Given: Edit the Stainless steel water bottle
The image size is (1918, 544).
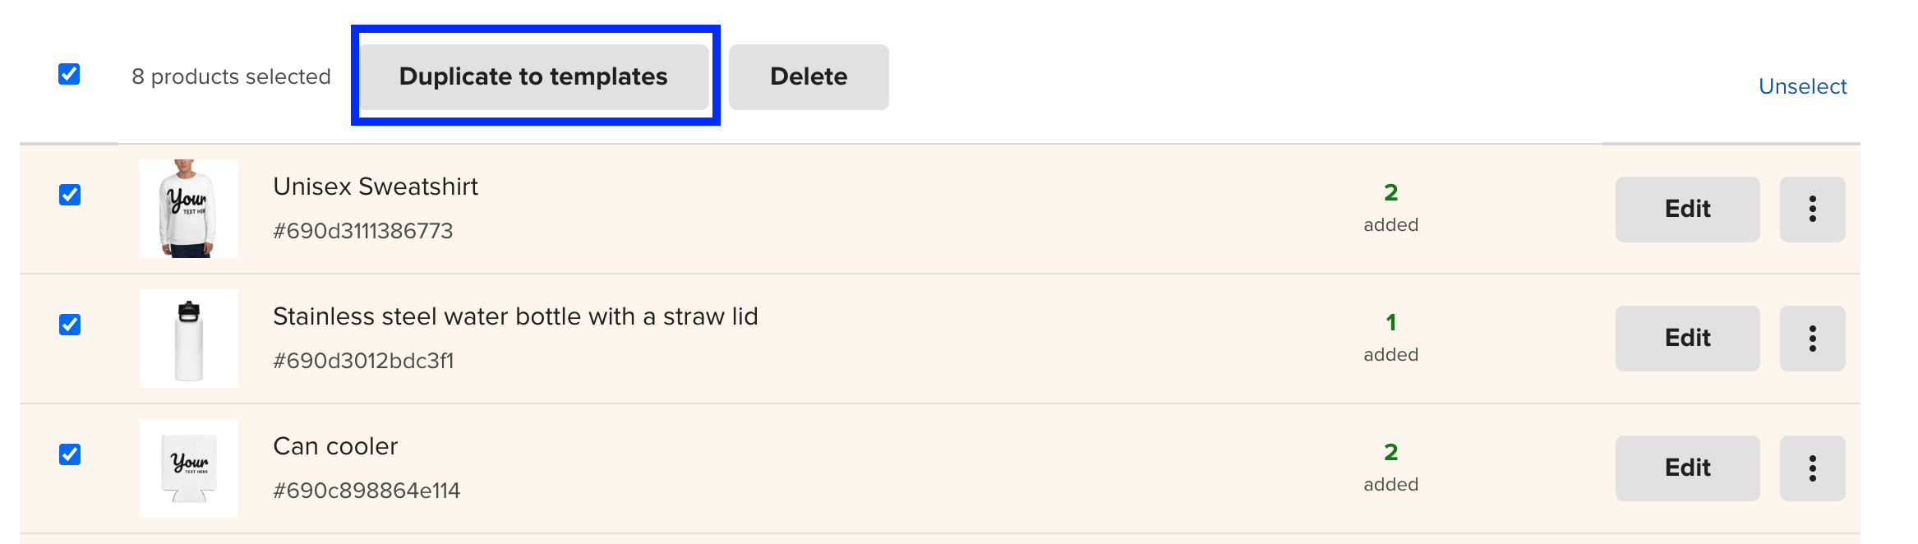Looking at the screenshot, I should pos(1687,339).
